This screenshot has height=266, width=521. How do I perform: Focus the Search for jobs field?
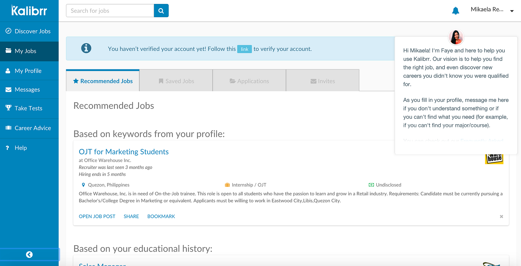click(x=110, y=11)
